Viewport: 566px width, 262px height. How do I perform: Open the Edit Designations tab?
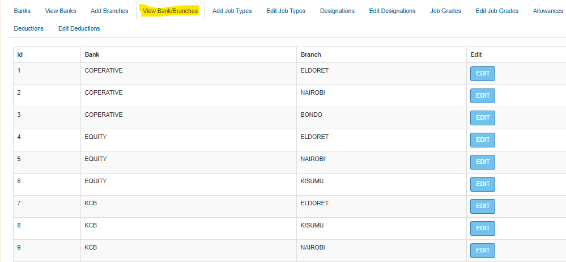[x=392, y=11]
